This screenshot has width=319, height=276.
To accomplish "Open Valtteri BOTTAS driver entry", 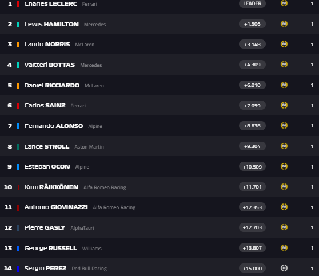I will click(50, 65).
